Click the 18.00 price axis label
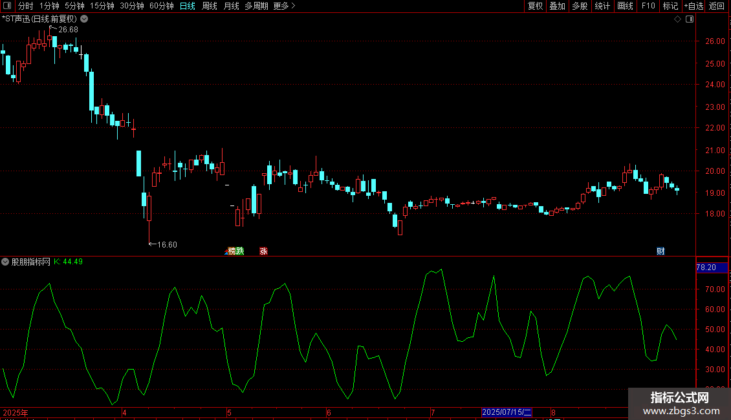Screen dimensions: 731x420 click(x=715, y=214)
